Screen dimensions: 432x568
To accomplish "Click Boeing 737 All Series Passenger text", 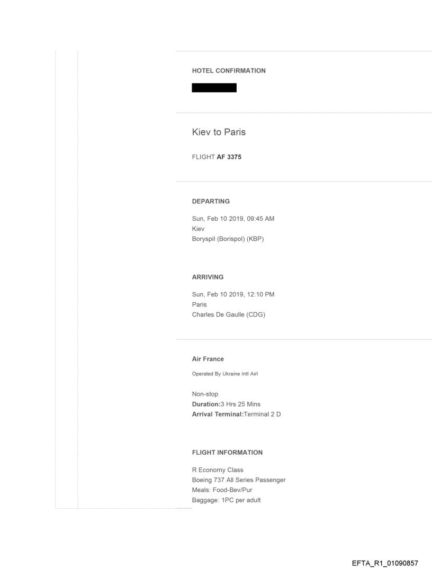I will coord(239,480).
